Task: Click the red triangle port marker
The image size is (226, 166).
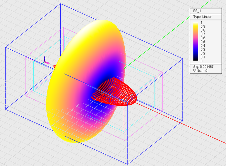Action: pos(55,66)
